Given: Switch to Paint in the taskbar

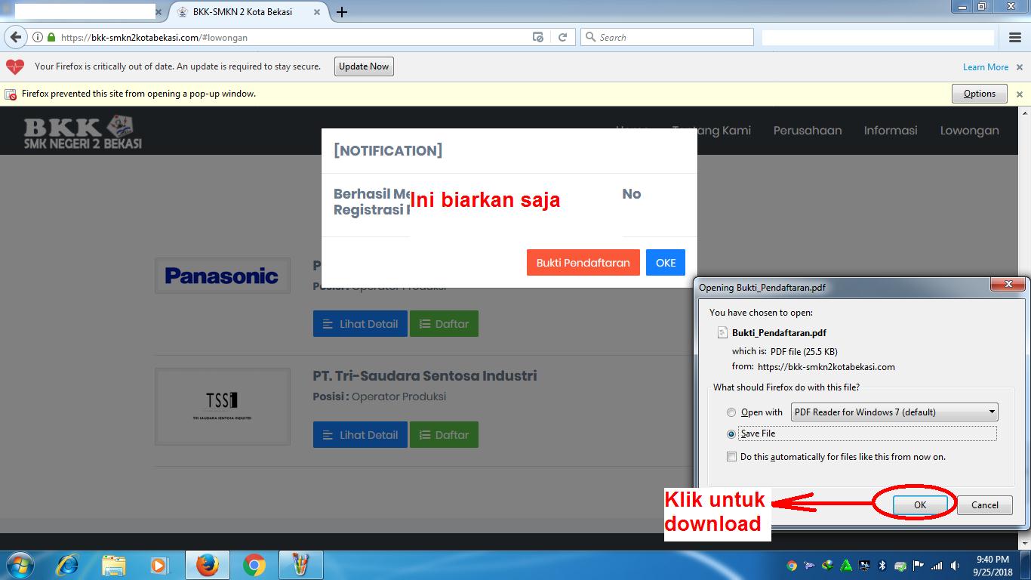Looking at the screenshot, I should [x=300, y=565].
